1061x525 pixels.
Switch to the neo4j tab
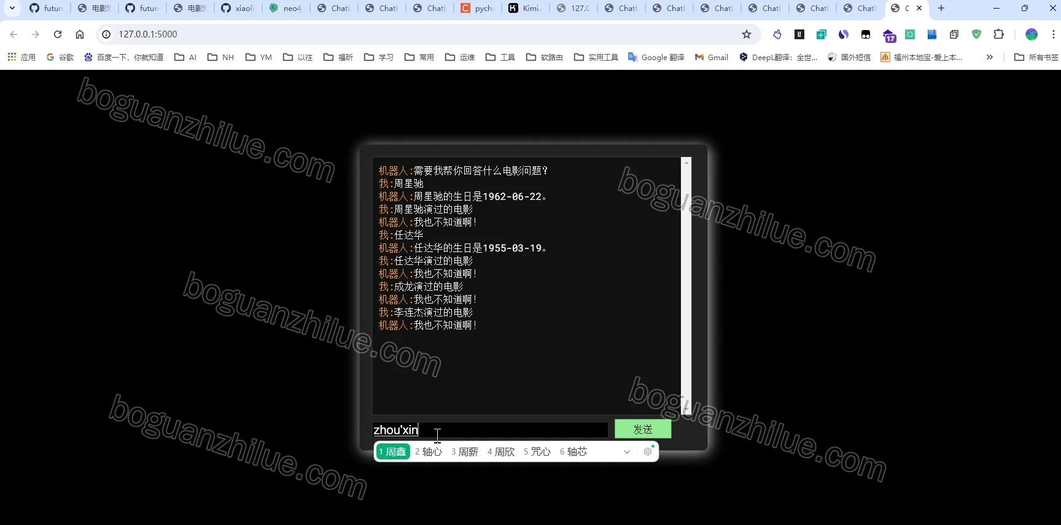click(x=286, y=8)
